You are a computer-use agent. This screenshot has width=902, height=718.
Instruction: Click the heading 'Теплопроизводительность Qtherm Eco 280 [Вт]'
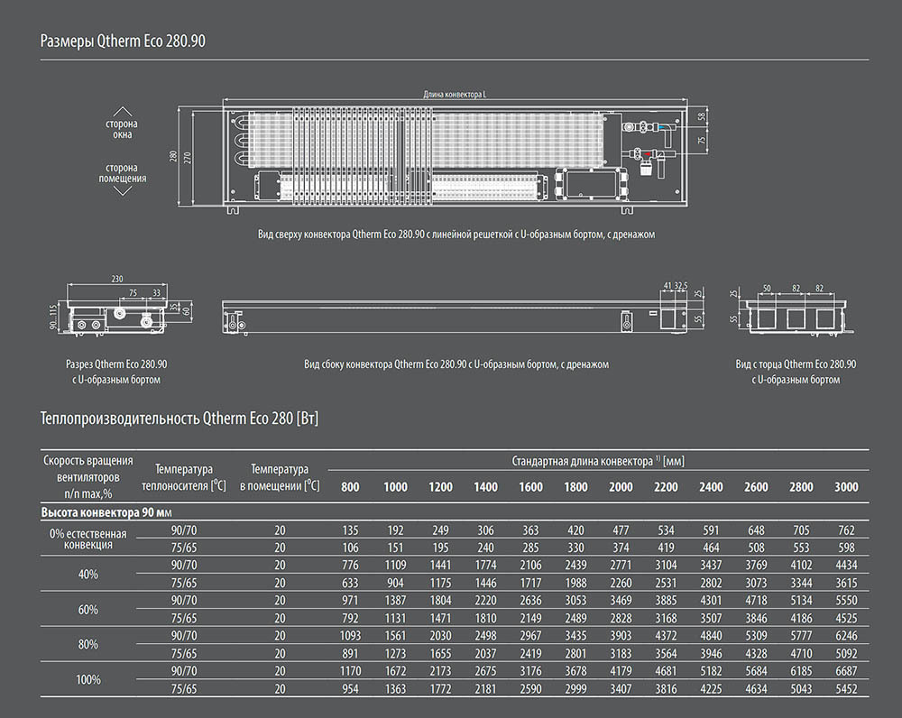click(179, 419)
